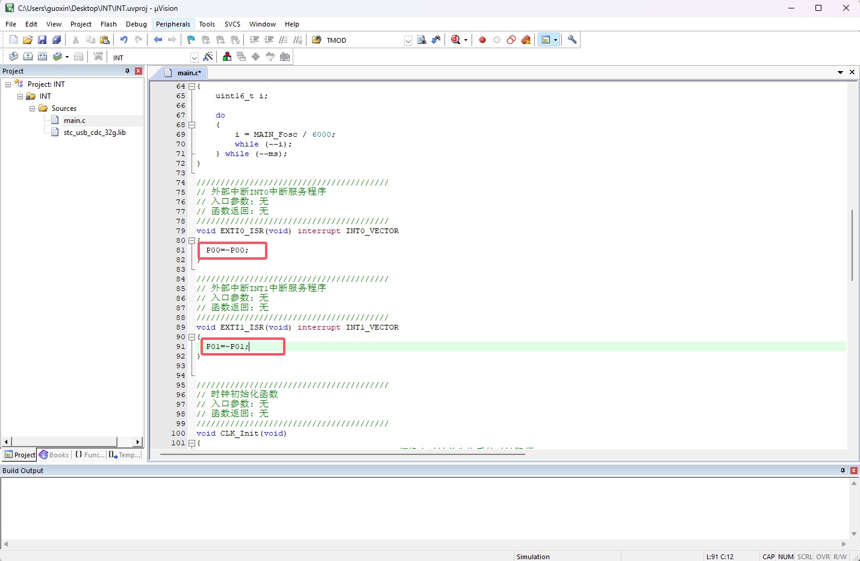Collapse the code block at line 90

192,337
